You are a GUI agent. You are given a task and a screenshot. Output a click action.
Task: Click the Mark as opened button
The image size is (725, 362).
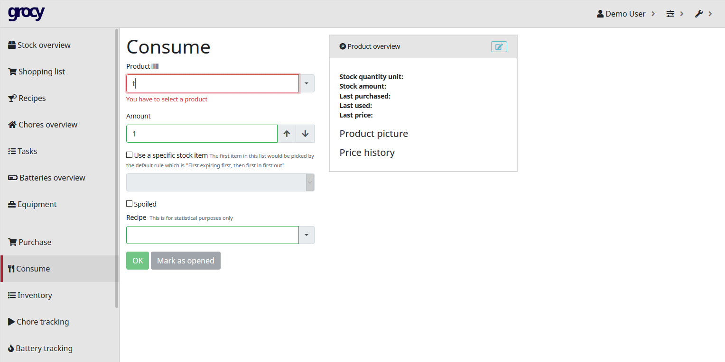tap(186, 261)
